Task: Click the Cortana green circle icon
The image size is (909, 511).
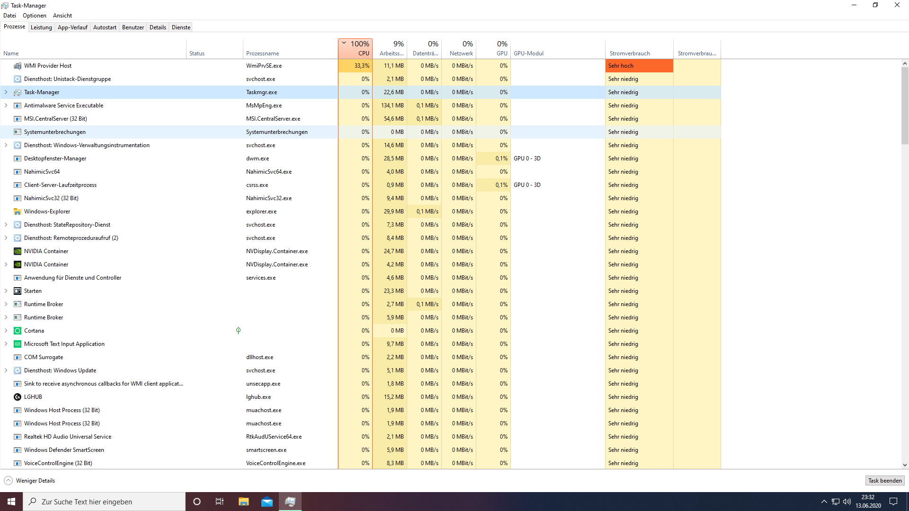Action: click(x=18, y=331)
